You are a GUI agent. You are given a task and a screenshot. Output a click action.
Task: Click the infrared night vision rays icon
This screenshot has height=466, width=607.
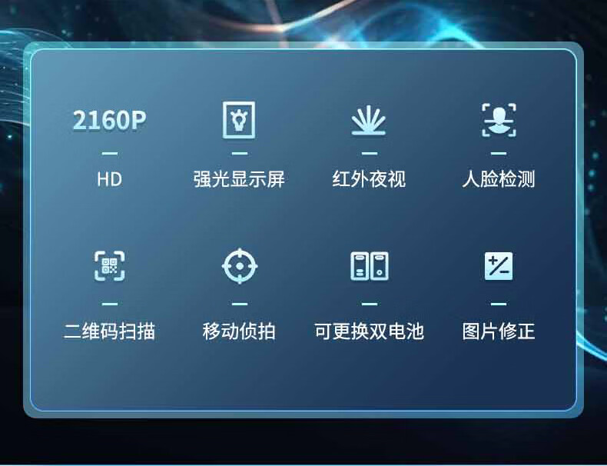coord(369,120)
